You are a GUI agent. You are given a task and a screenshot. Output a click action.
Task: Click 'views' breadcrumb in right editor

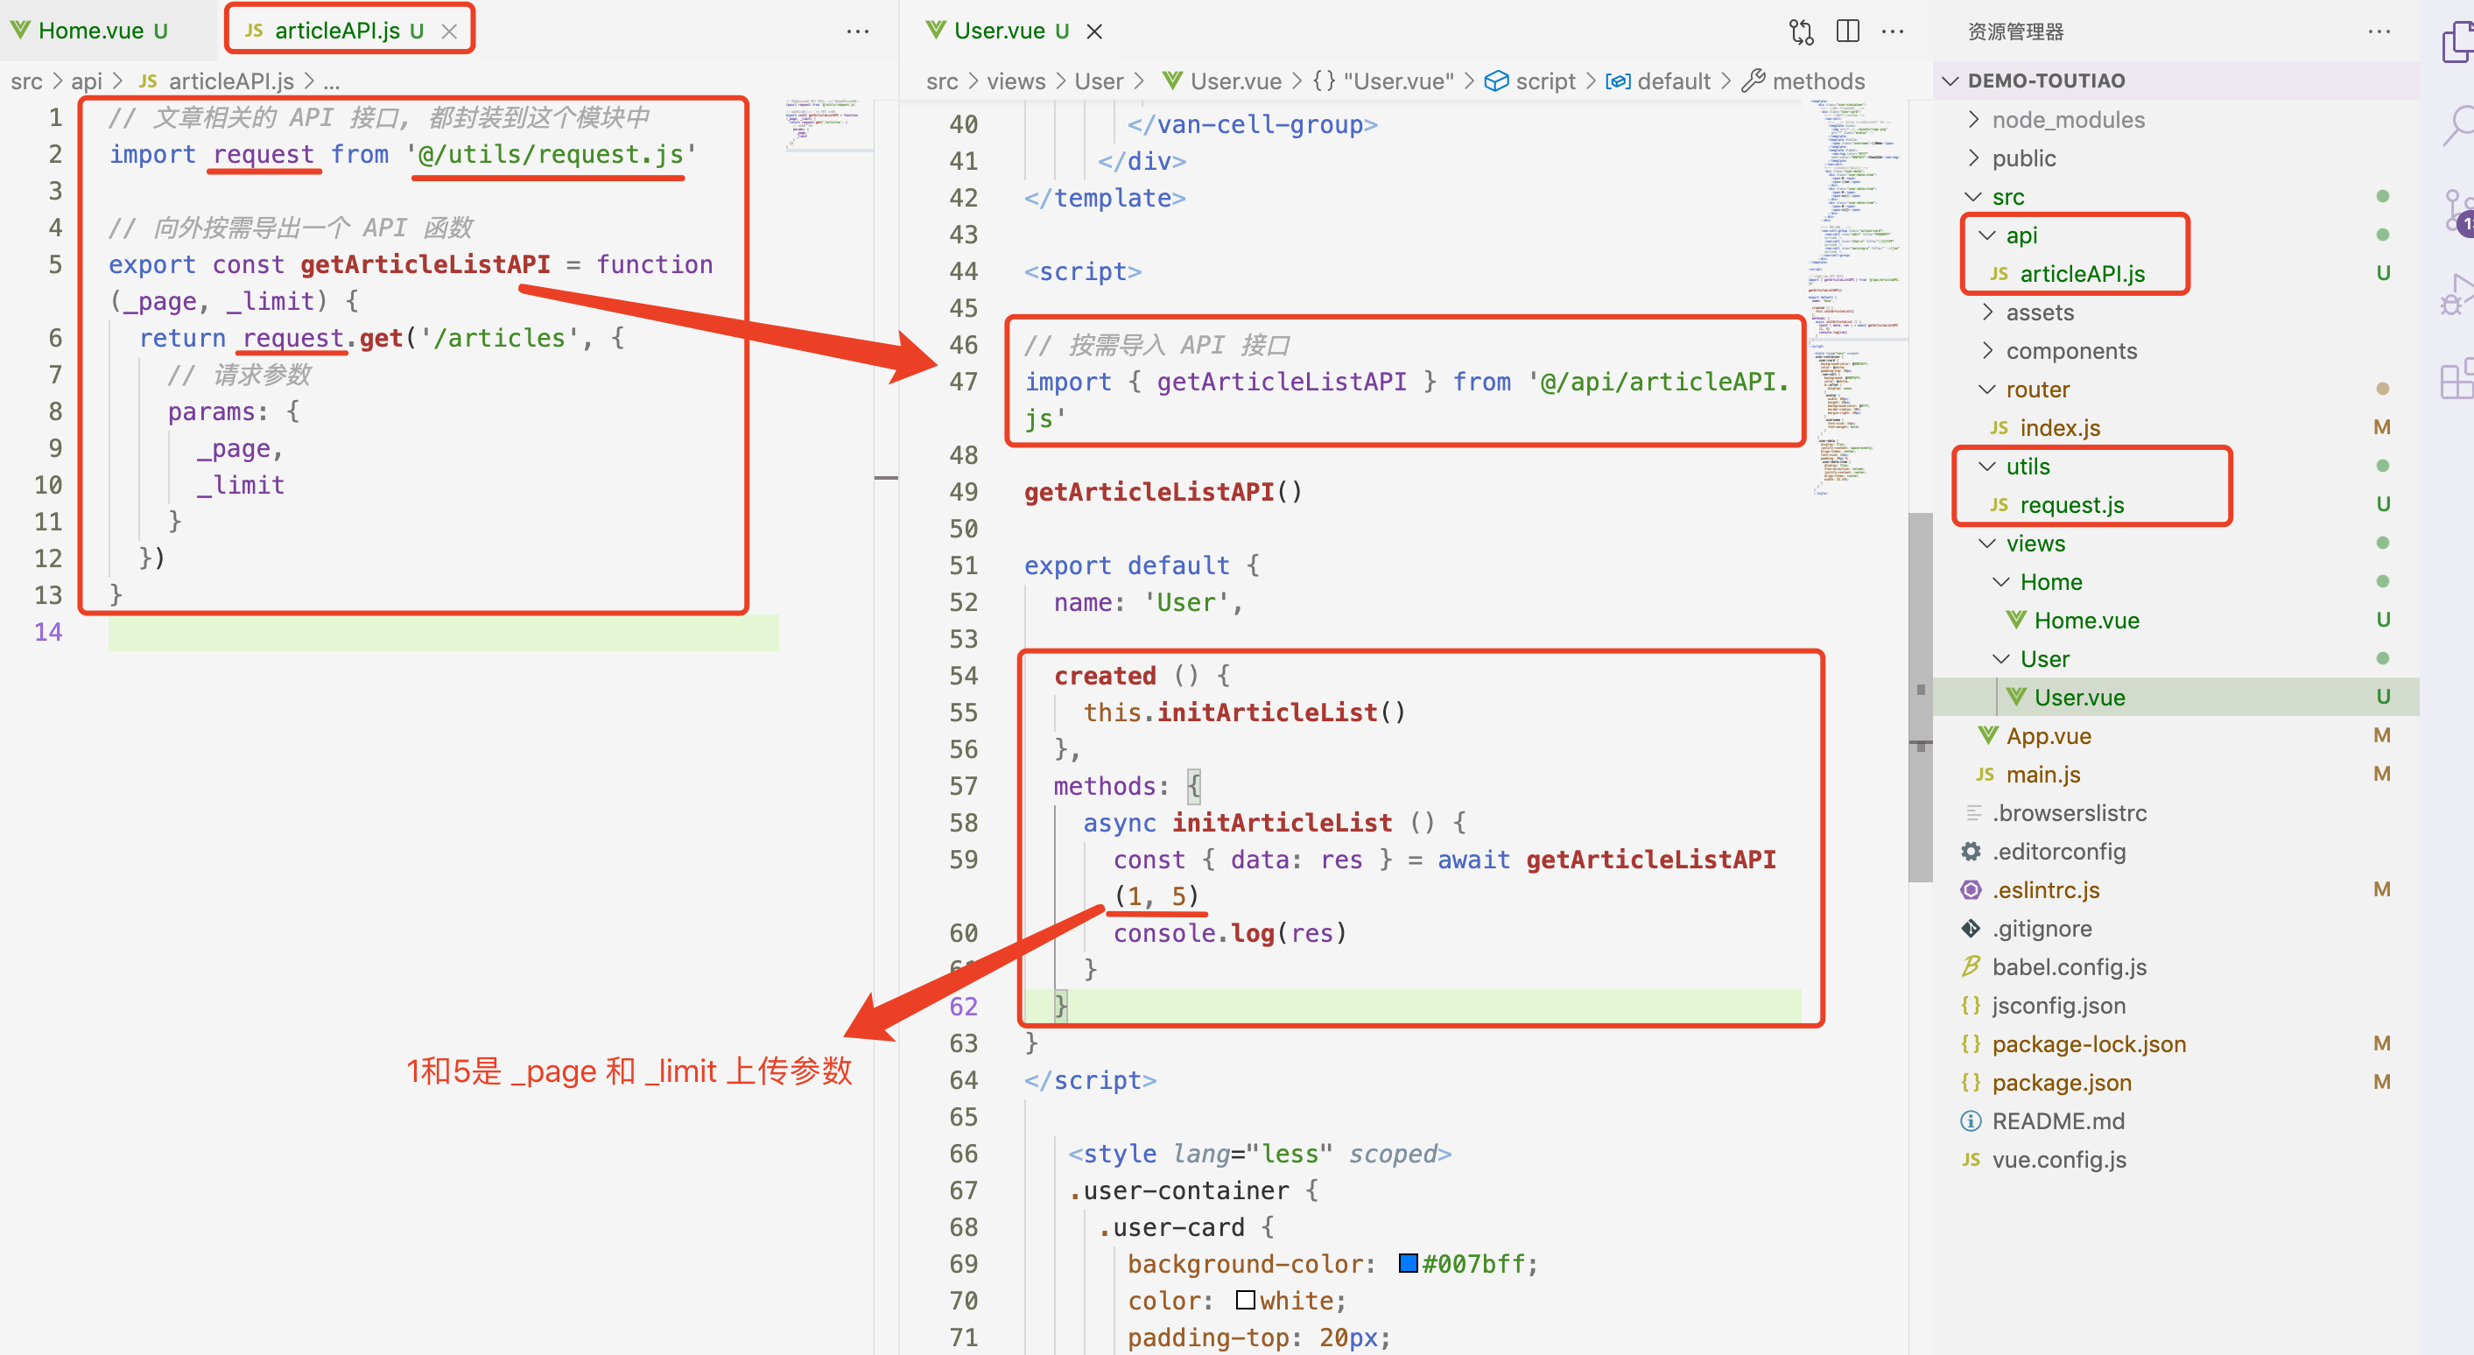(1016, 81)
